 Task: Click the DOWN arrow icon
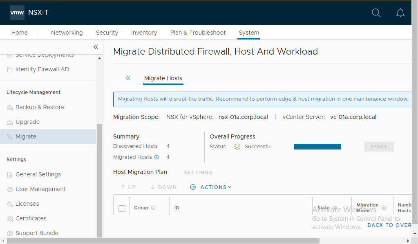(x=153, y=187)
